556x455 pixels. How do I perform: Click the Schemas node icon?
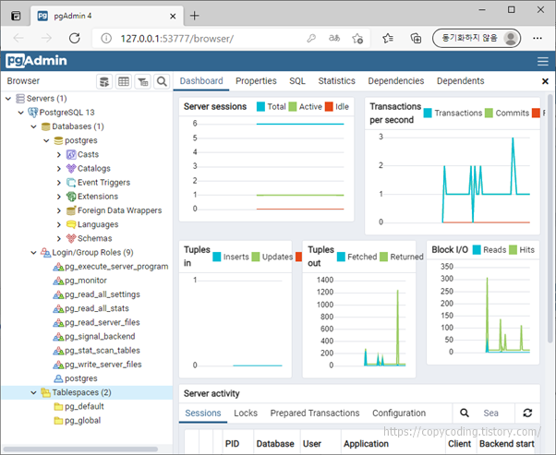point(71,238)
